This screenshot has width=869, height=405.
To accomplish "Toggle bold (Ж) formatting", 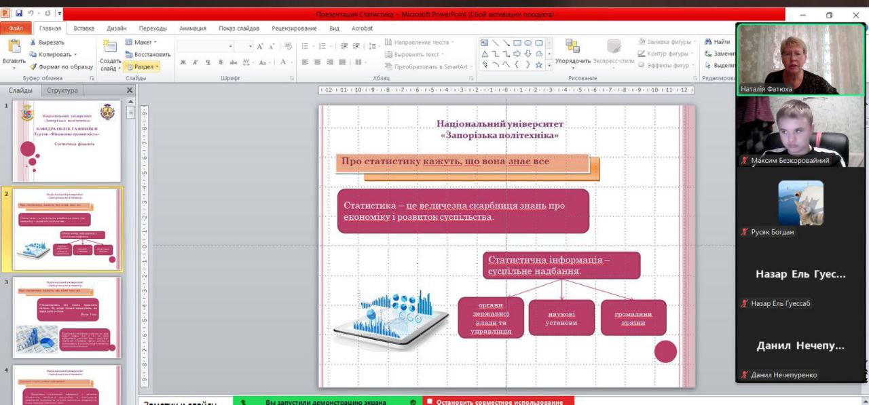I will pyautogui.click(x=183, y=62).
